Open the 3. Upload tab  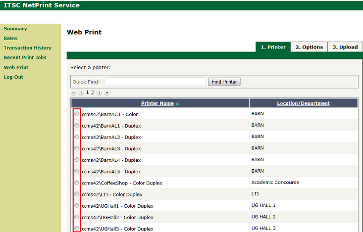[x=345, y=47]
